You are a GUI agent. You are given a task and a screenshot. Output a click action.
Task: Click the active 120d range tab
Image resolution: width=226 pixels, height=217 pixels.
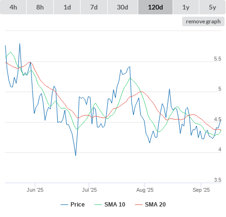point(155,7)
